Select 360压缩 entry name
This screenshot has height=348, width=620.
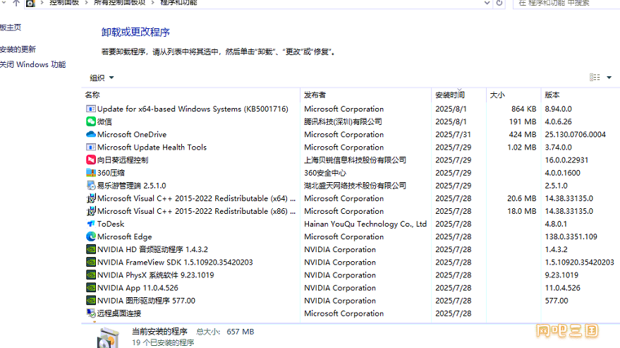coord(111,173)
